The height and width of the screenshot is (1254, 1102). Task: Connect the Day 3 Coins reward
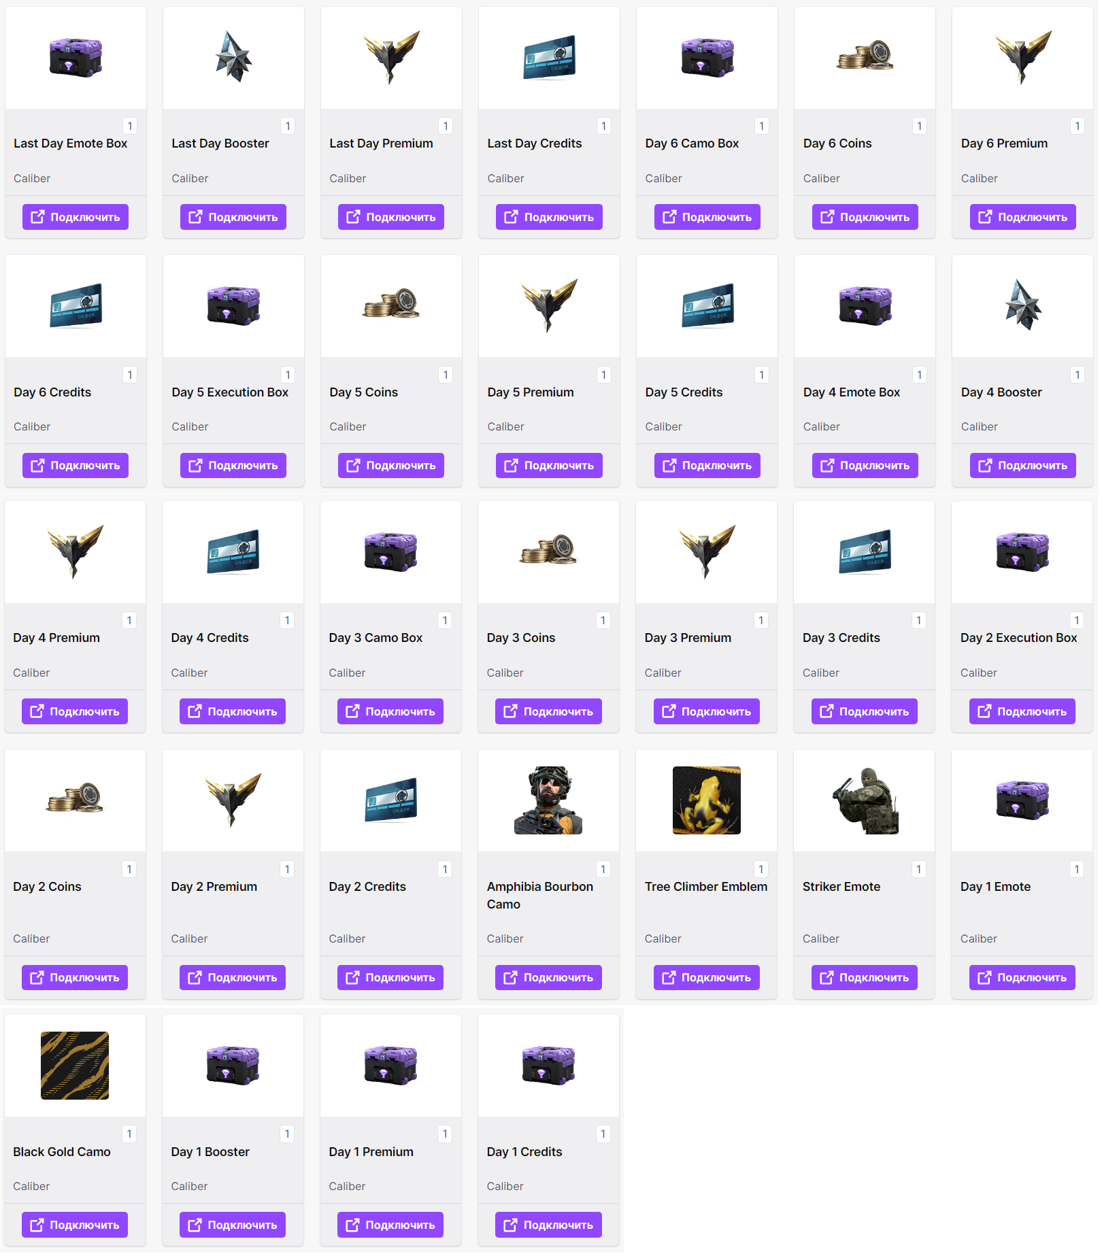[548, 711]
